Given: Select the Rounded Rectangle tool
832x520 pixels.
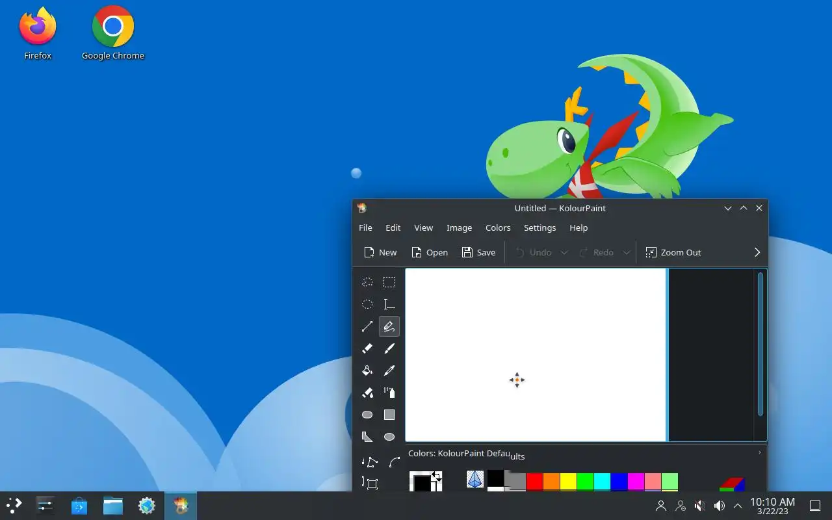Looking at the screenshot, I should pos(367,415).
